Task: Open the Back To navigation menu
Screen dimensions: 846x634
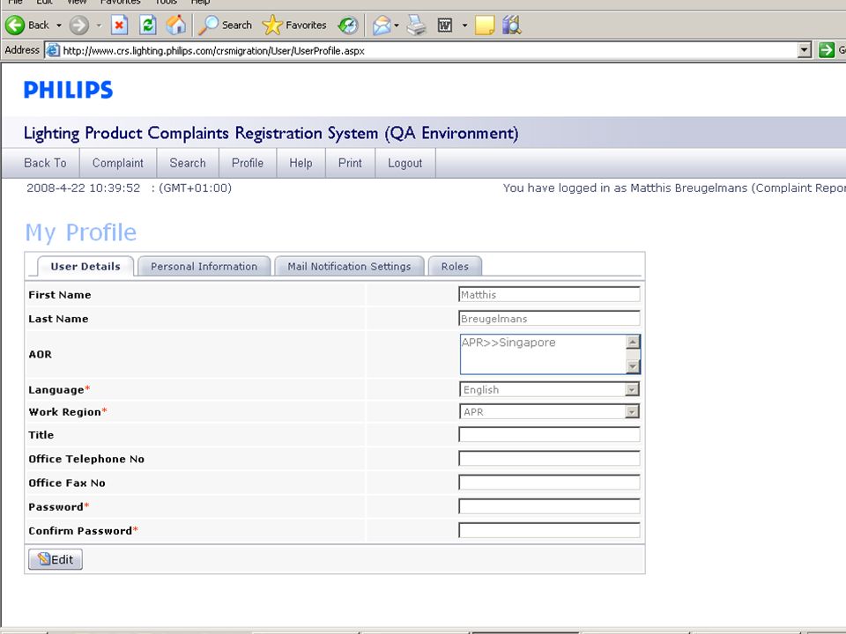Action: coord(45,163)
